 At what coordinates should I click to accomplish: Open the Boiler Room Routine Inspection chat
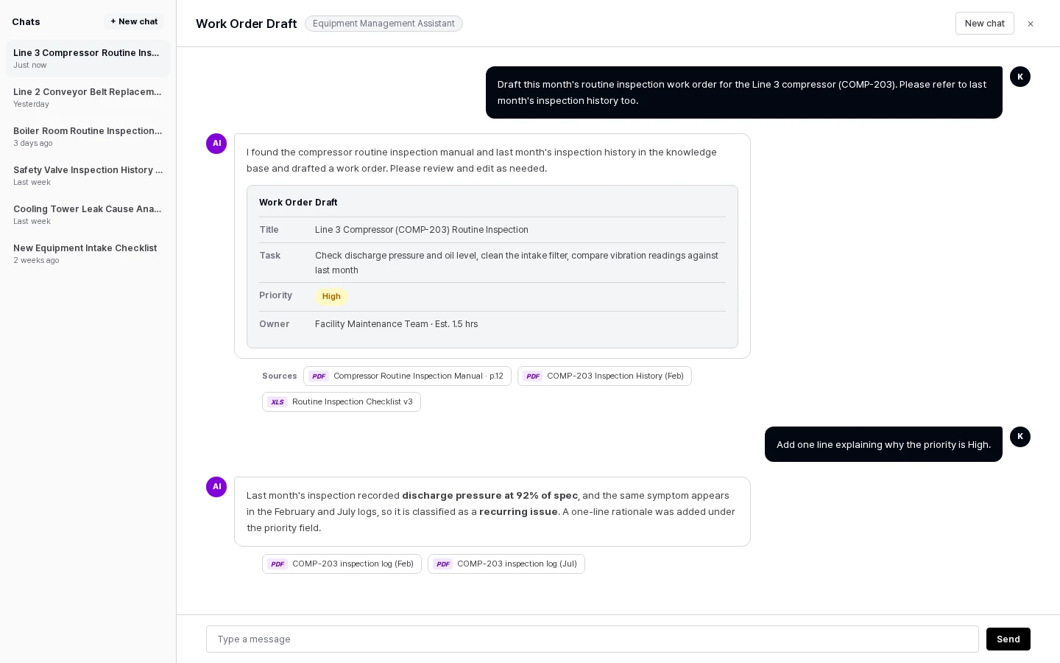pyautogui.click(x=88, y=136)
